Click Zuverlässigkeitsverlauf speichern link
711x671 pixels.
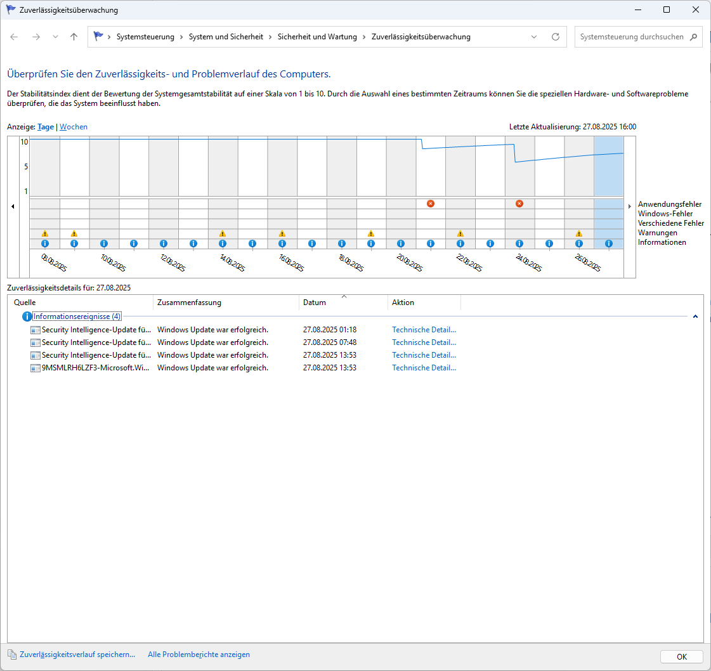[77, 655]
